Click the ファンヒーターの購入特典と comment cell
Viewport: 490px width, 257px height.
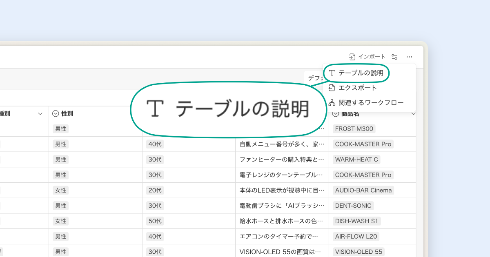tap(282, 159)
